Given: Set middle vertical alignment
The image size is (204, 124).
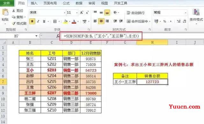Looking at the screenshot, I should pos(101,12).
